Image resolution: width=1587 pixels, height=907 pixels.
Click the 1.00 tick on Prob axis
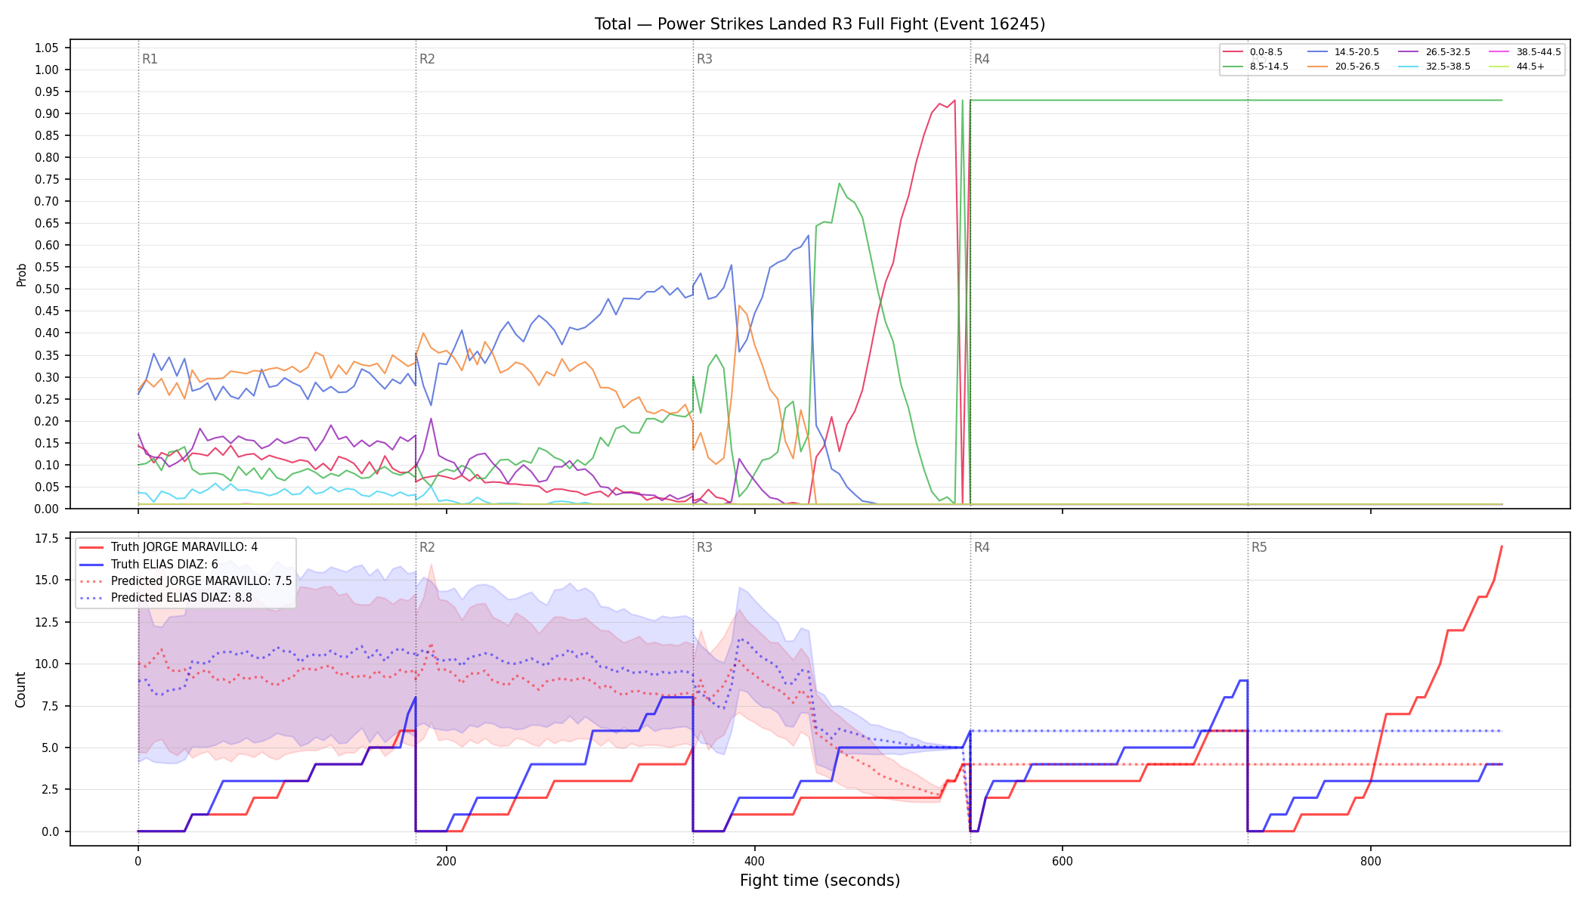pyautogui.click(x=47, y=70)
